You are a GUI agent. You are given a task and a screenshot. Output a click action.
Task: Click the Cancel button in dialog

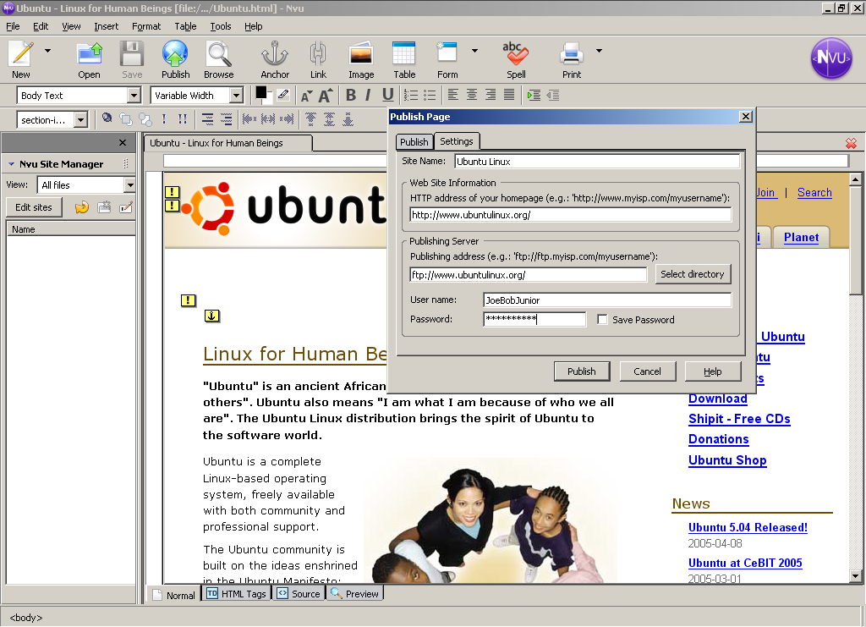coord(647,371)
